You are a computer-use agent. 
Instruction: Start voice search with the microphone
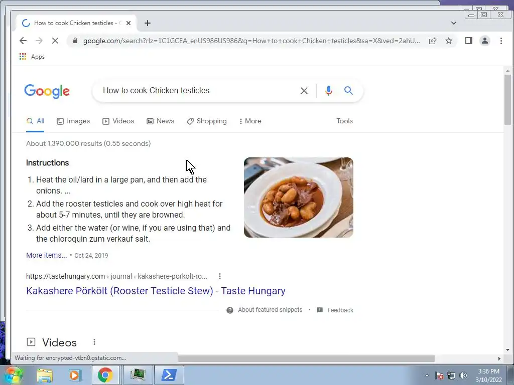[329, 91]
